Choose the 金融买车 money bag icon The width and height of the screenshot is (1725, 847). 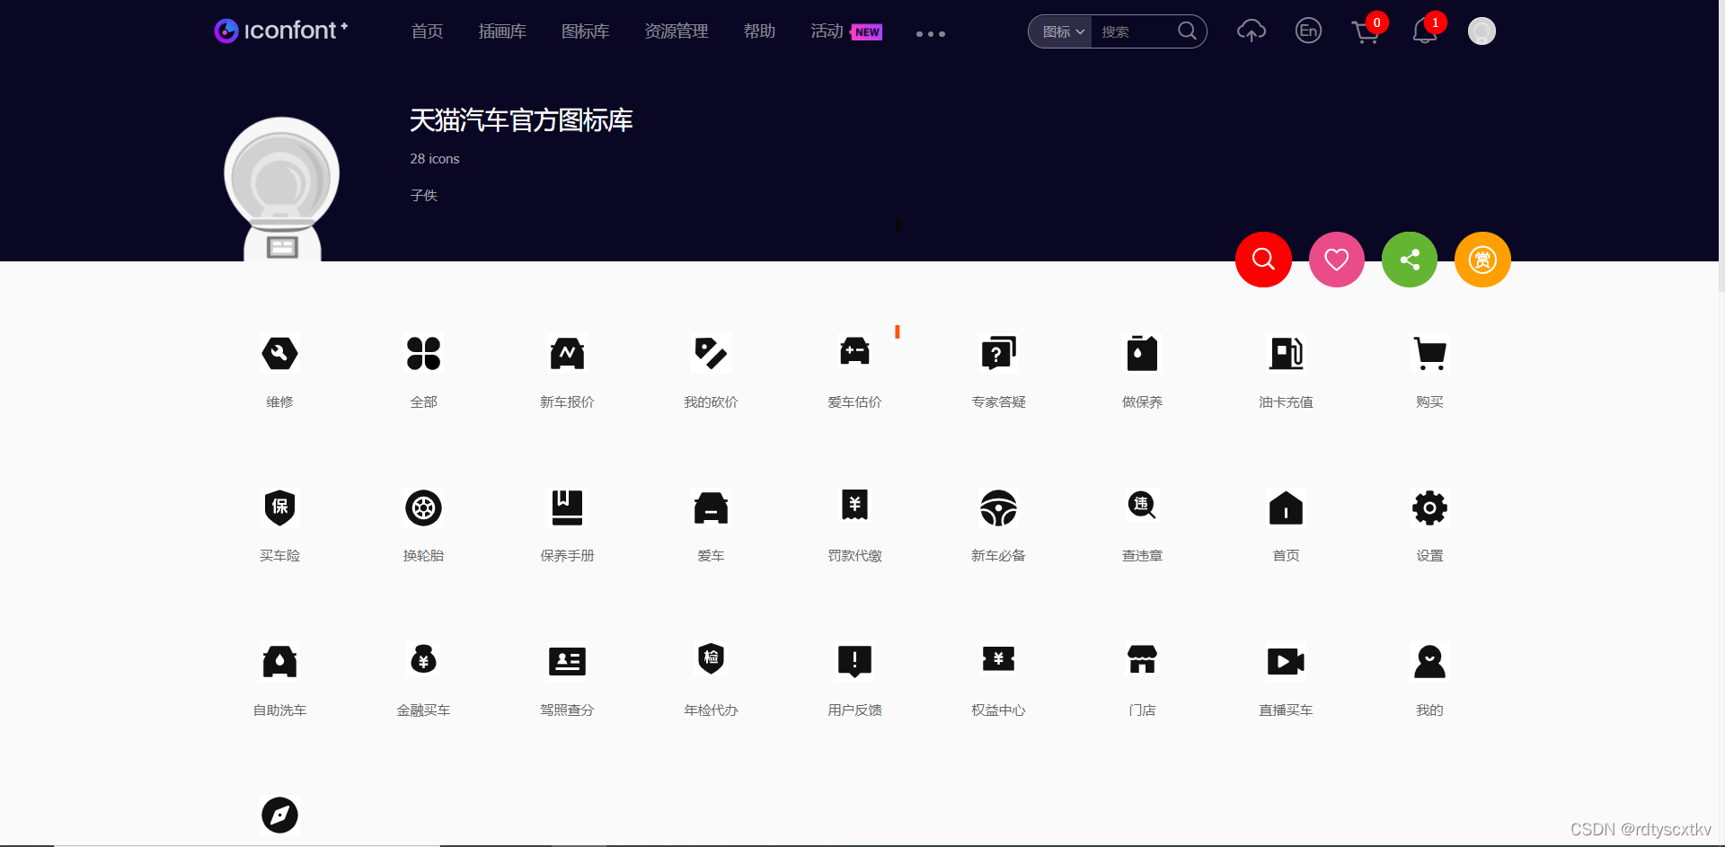(423, 659)
